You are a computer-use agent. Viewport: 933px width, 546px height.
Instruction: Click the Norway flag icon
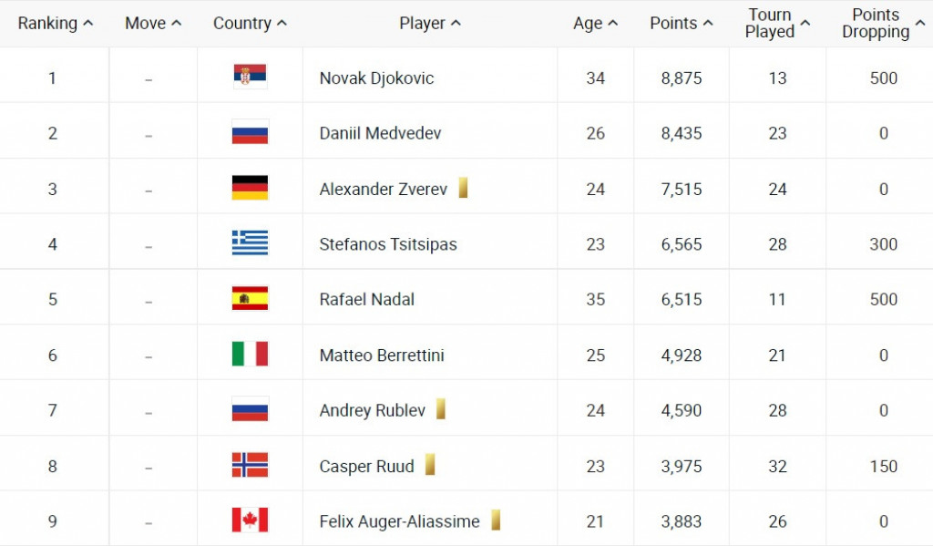pos(250,466)
